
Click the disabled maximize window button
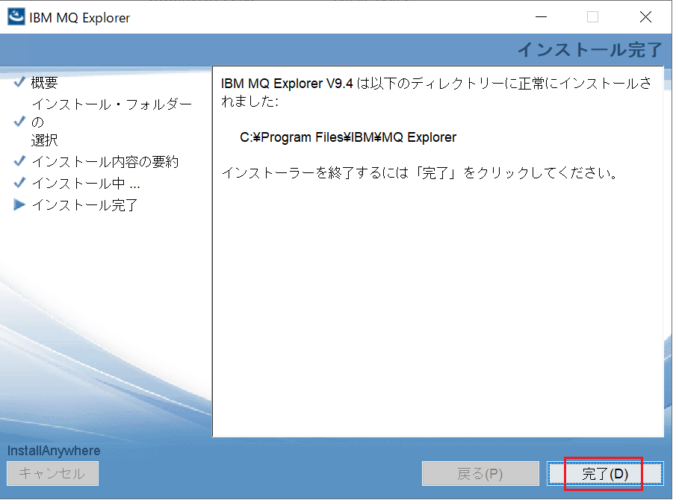coord(593,17)
